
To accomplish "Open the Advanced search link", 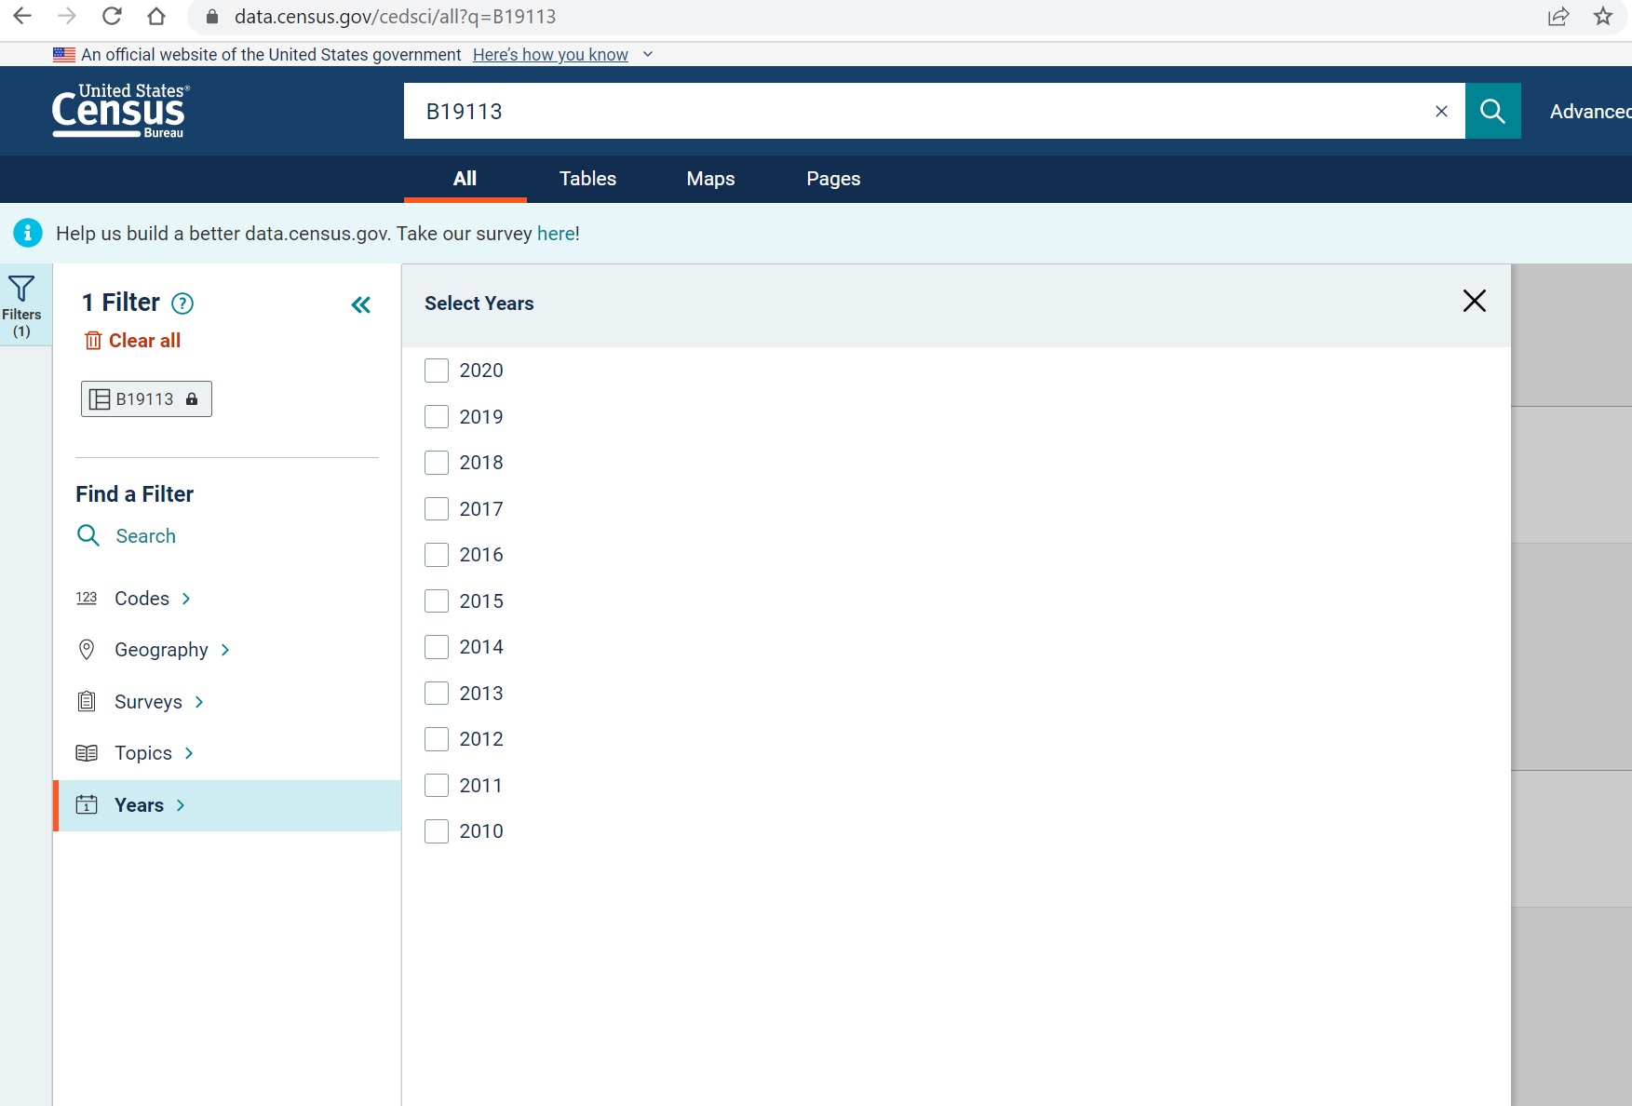I will tap(1590, 111).
